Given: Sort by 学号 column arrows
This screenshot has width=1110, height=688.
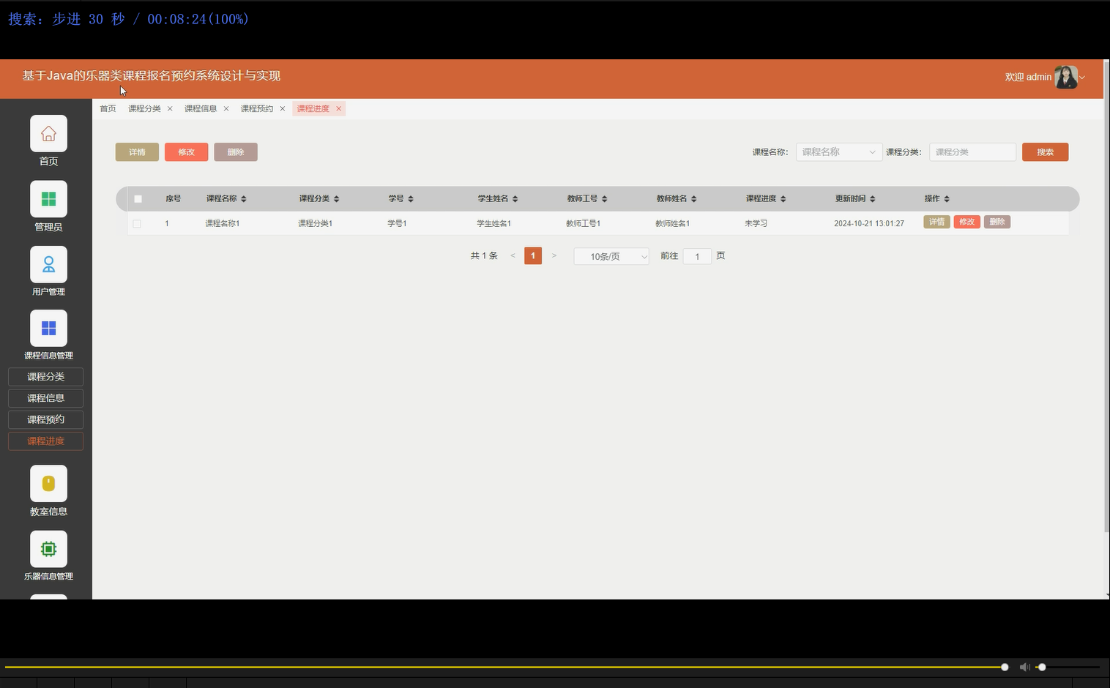Looking at the screenshot, I should click(x=411, y=199).
